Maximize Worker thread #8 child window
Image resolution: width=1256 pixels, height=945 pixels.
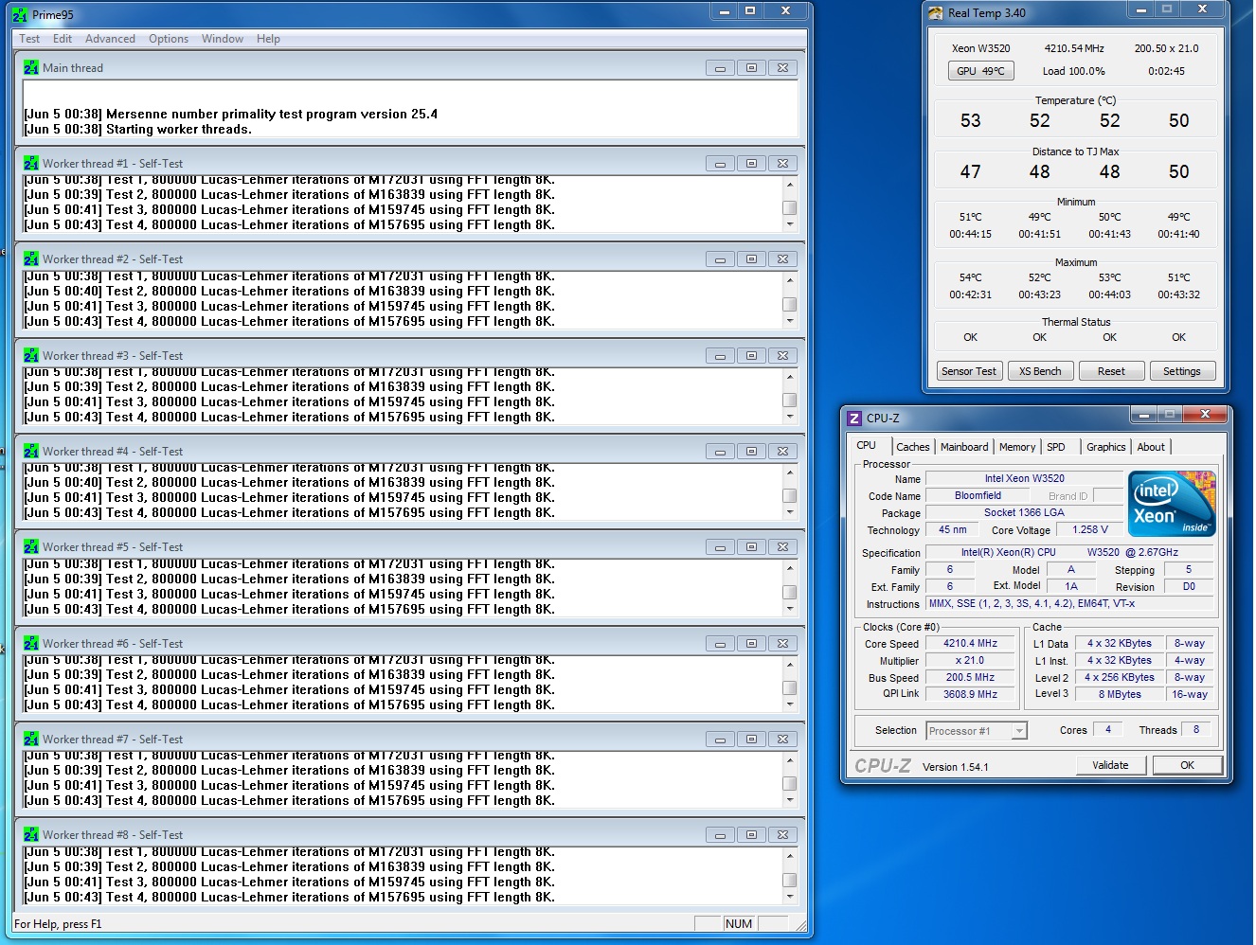751,835
